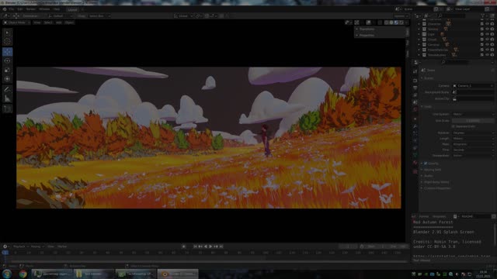Image resolution: width=497 pixels, height=279 pixels.
Task: Toggle viewport visibility of the Clouds collection
Action: tap(487, 40)
